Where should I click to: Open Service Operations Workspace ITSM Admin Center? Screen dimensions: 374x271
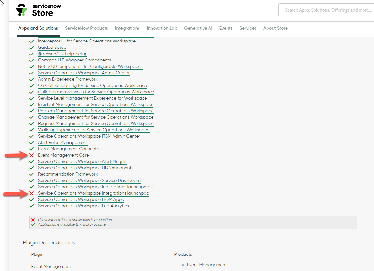click(x=89, y=136)
